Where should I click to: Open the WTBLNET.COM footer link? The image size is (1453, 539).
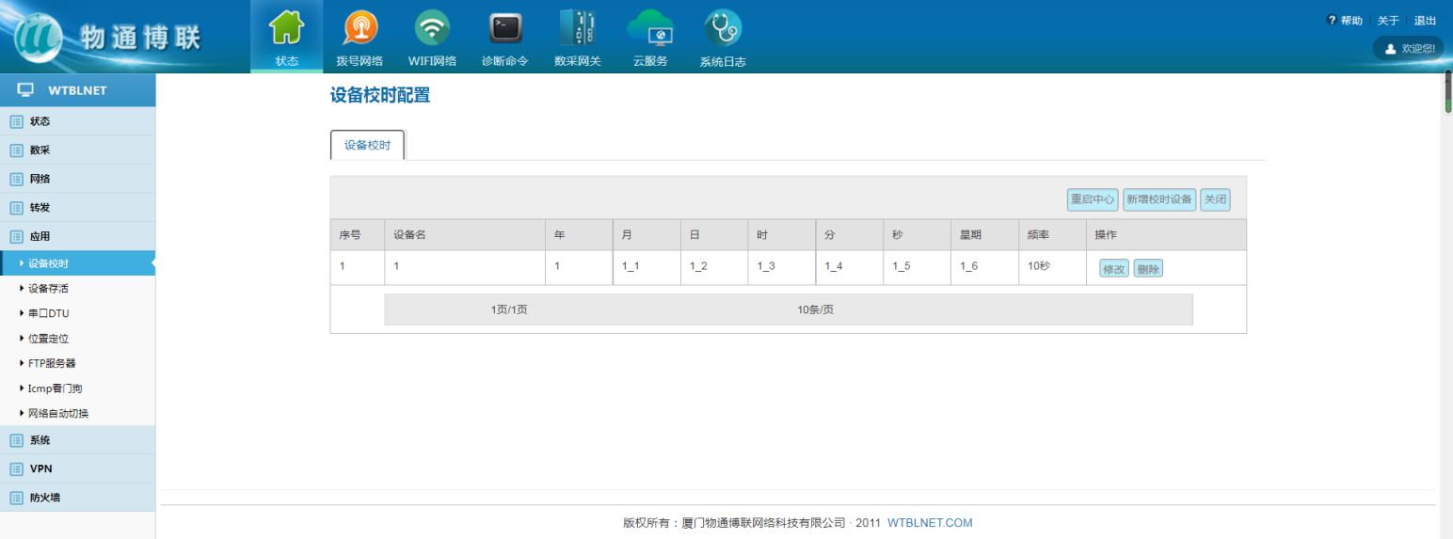pos(930,523)
